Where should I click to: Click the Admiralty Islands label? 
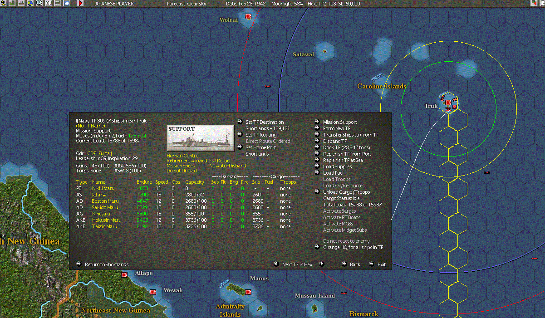[230, 310]
